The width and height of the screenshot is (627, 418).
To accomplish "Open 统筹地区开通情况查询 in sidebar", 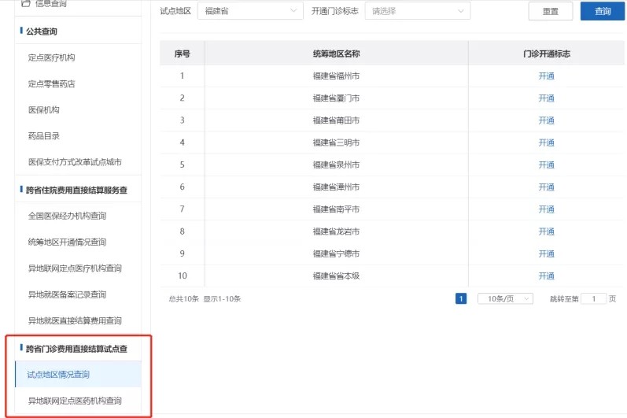I will [x=67, y=242].
